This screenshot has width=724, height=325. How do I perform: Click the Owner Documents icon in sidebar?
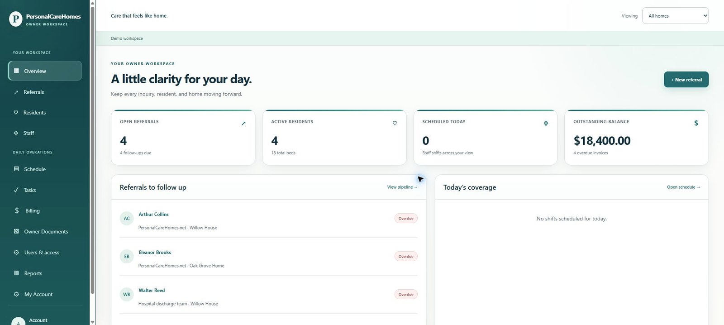16,231
